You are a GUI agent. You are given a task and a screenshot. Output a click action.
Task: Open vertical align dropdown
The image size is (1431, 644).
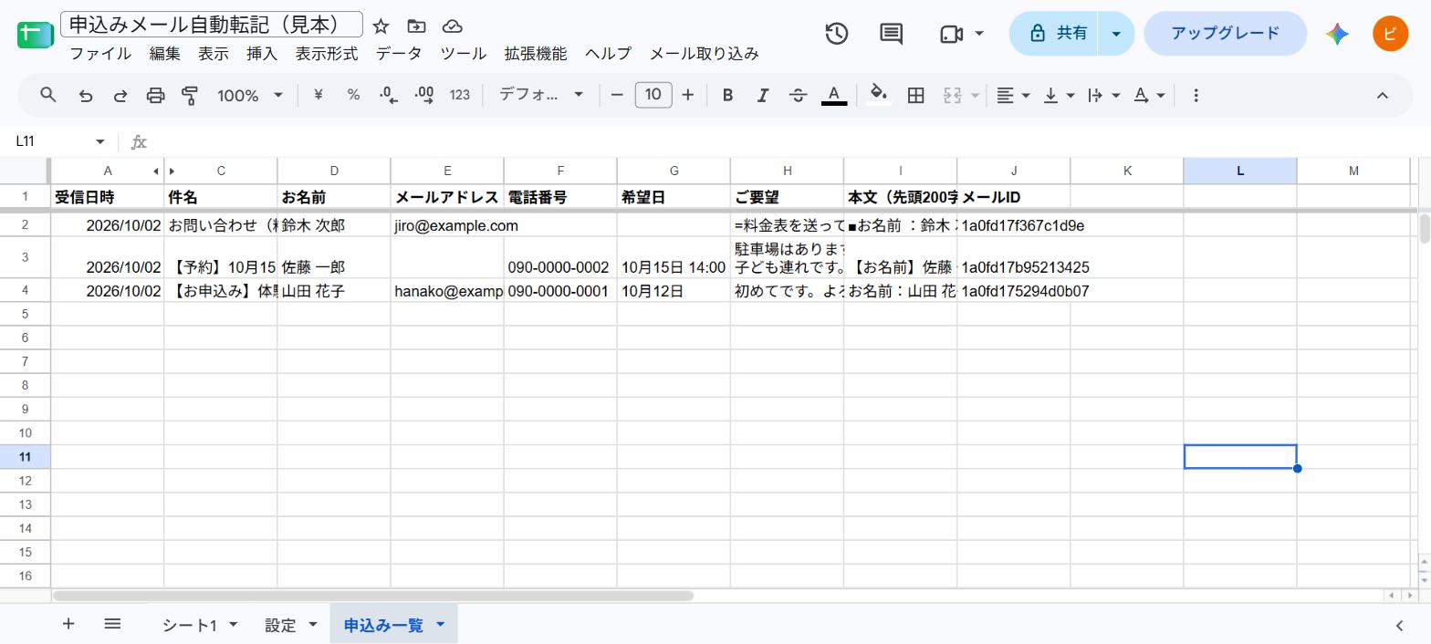pos(1059,95)
